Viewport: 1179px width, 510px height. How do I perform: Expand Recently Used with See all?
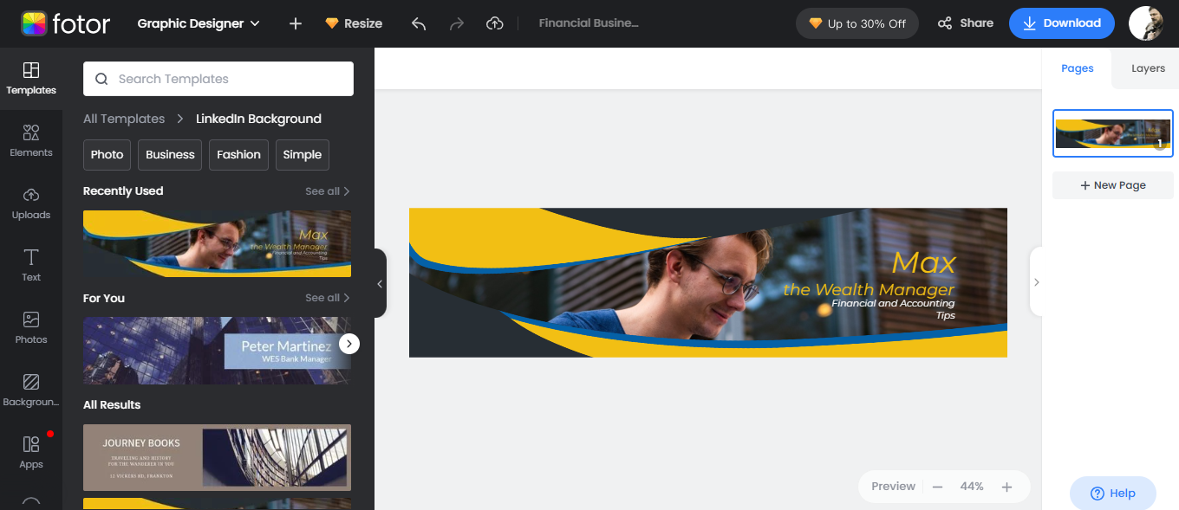[328, 191]
